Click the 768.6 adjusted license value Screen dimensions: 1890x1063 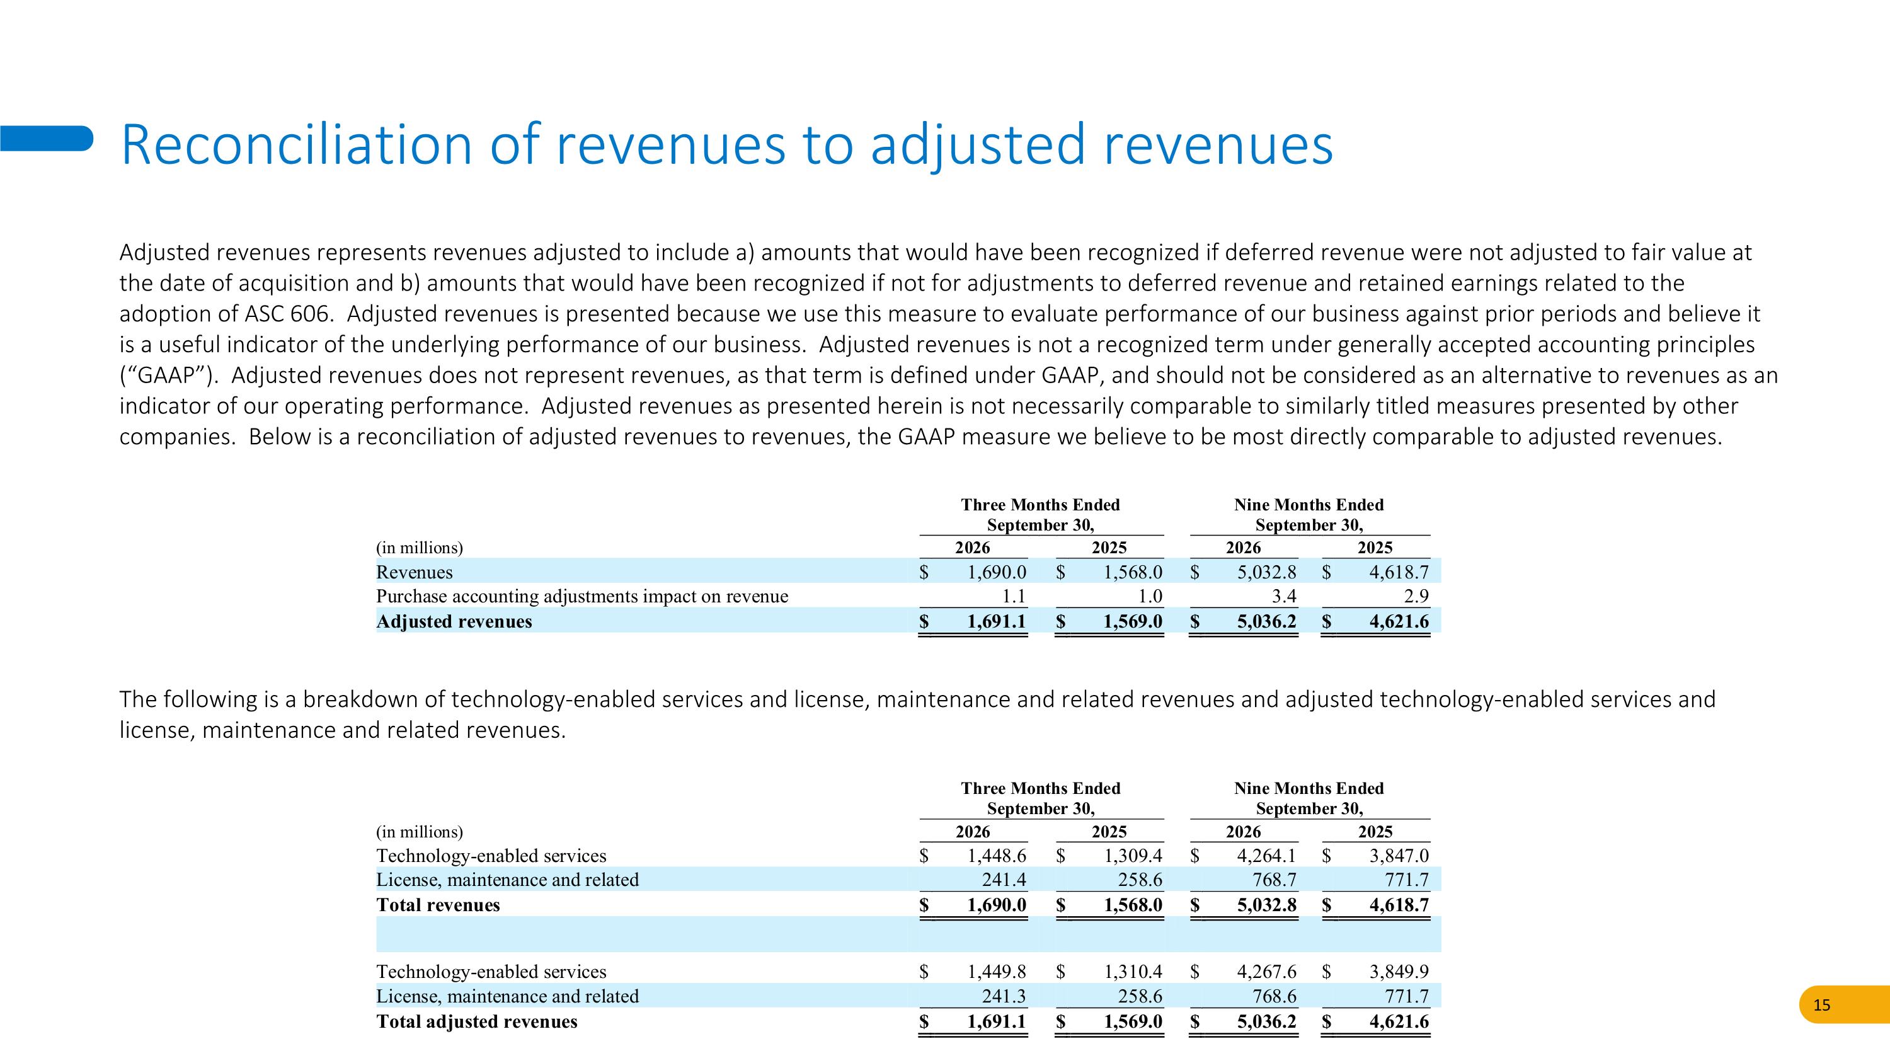pos(1274,996)
